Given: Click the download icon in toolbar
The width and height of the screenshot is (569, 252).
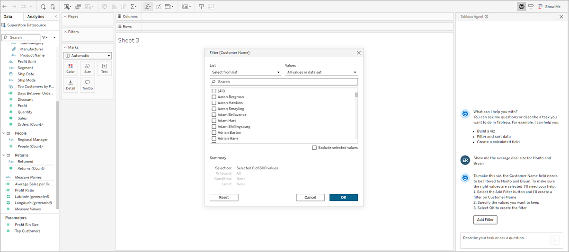Looking at the screenshot, I should [x=201, y=7].
